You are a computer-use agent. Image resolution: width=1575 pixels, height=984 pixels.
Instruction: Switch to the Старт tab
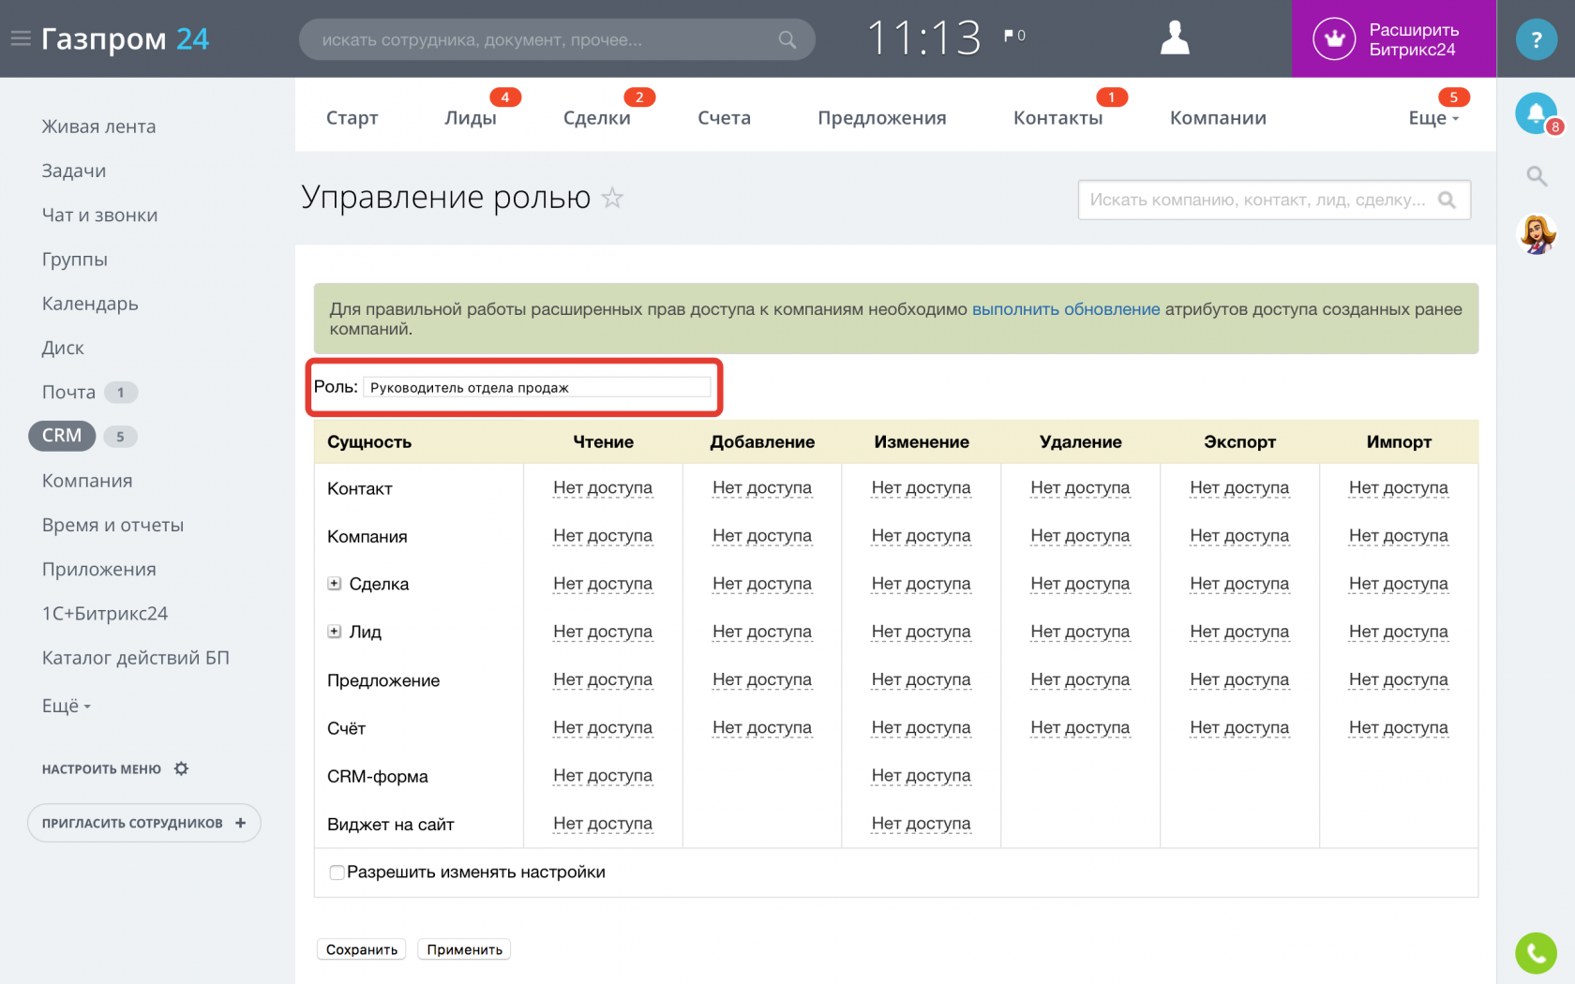pos(352,118)
